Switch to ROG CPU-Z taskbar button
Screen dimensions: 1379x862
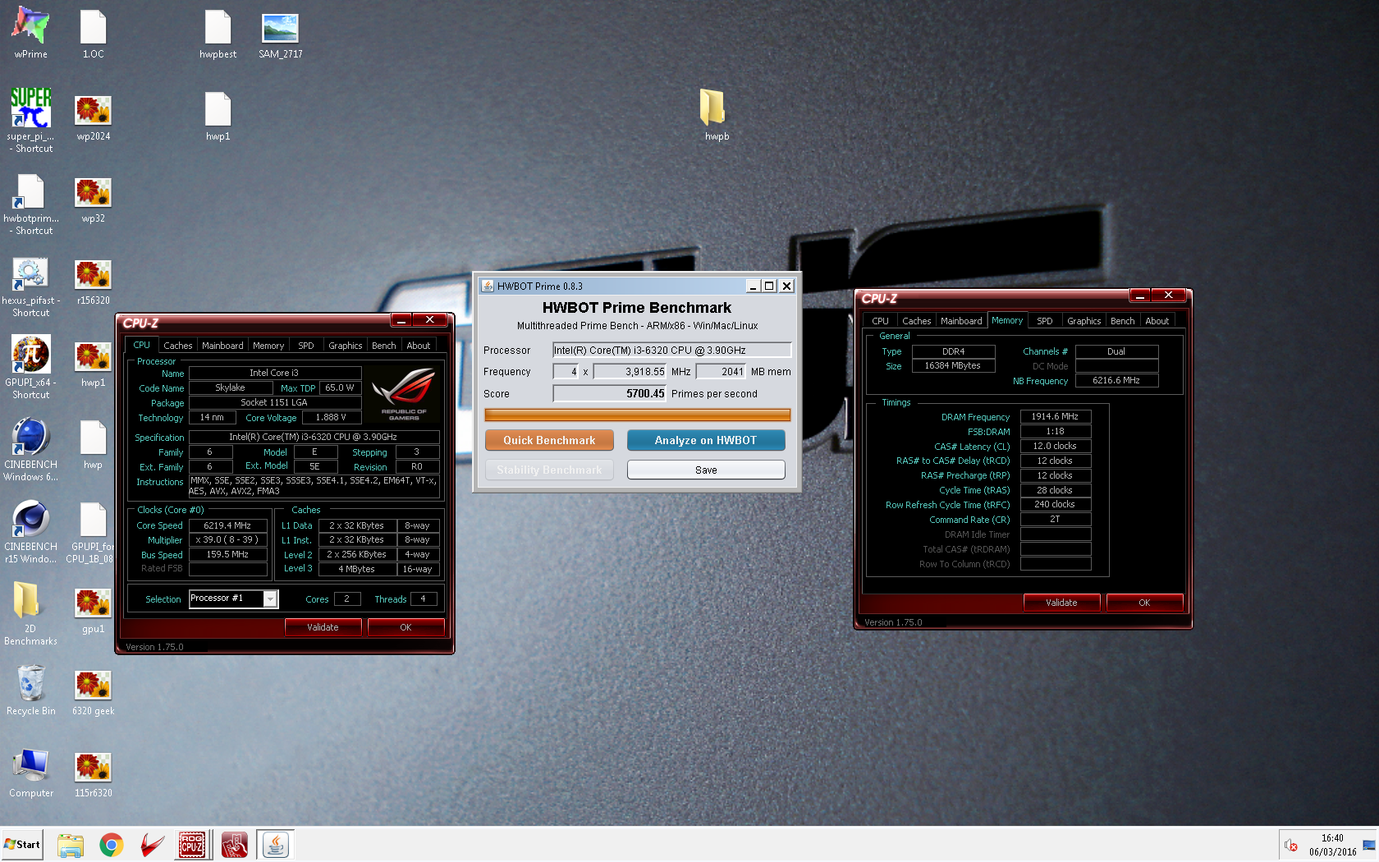(192, 845)
